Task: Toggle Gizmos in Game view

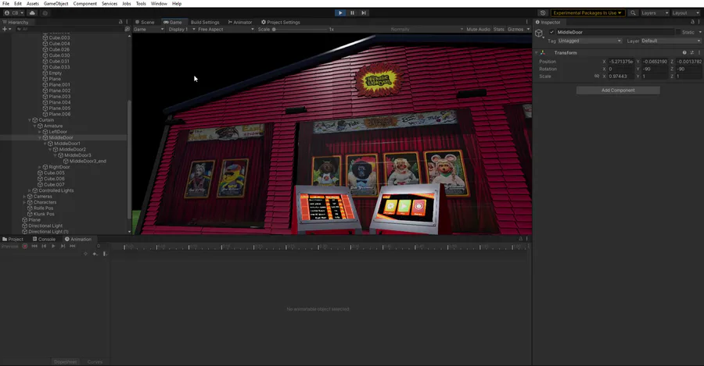Action: pos(515,29)
